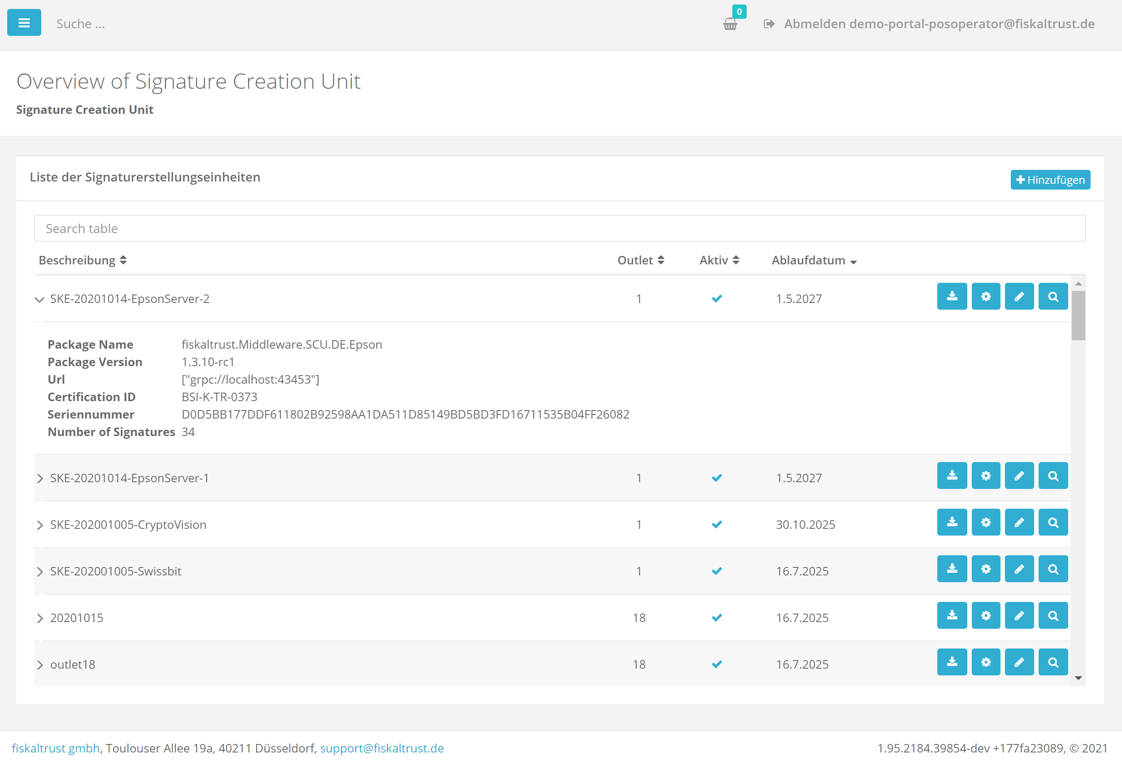1122x761 pixels.
Task: Click Number of Signatures value 34
Action: [x=188, y=432]
